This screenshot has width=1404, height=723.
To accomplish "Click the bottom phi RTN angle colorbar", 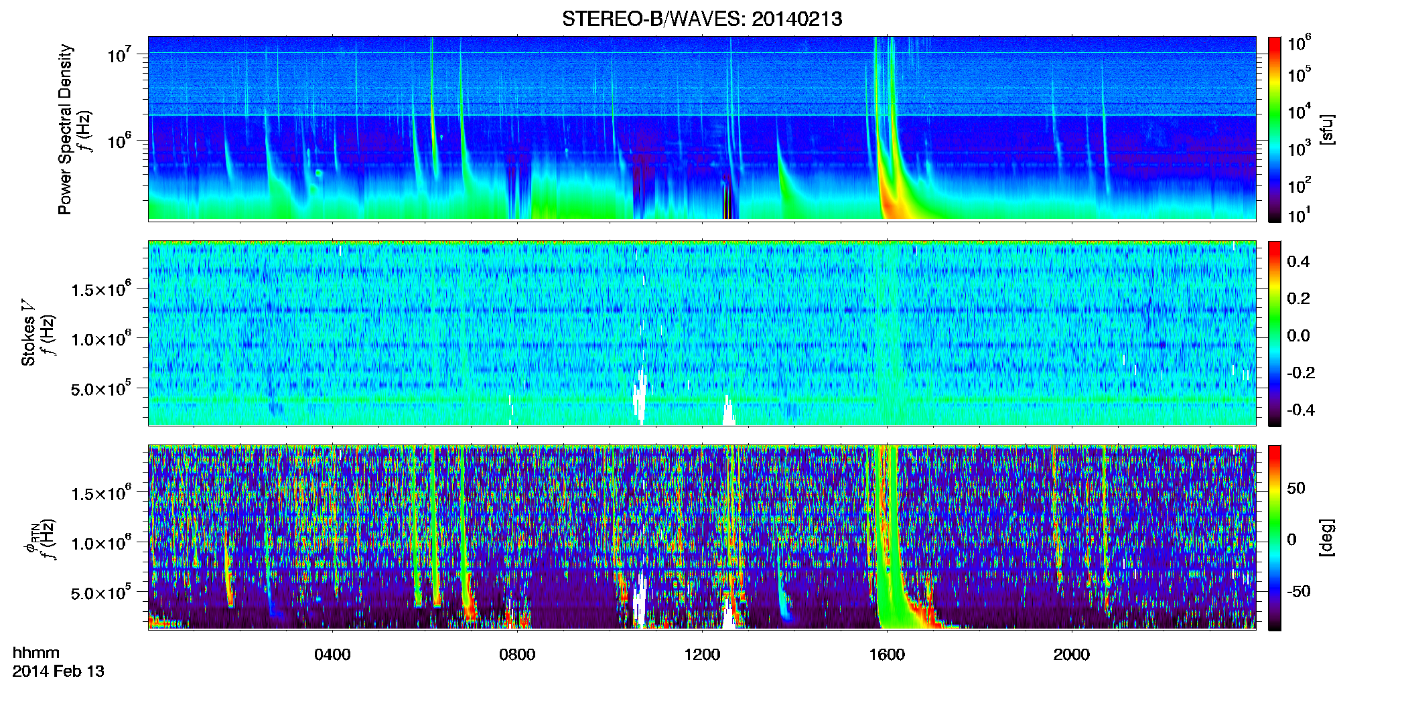I will [1275, 538].
